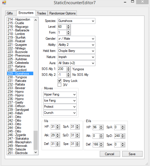This screenshot has height=166, width=150.
Task: Select 233 - Bewear encounter entry
Action: (x=20, y=88)
